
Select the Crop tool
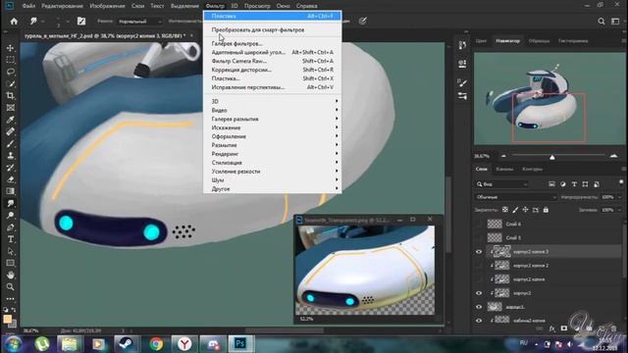(11, 96)
